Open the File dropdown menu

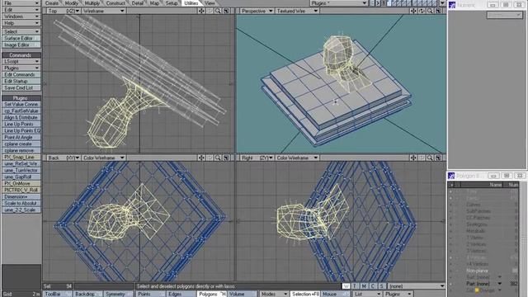pyautogui.click(x=21, y=3)
